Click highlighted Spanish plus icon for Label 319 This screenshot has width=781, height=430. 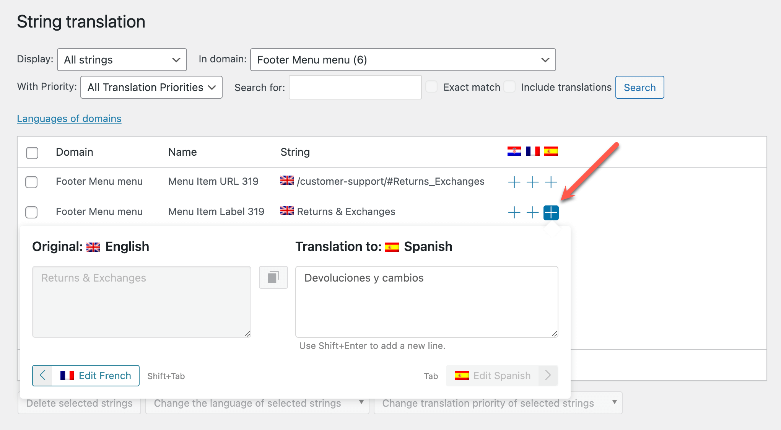(551, 213)
